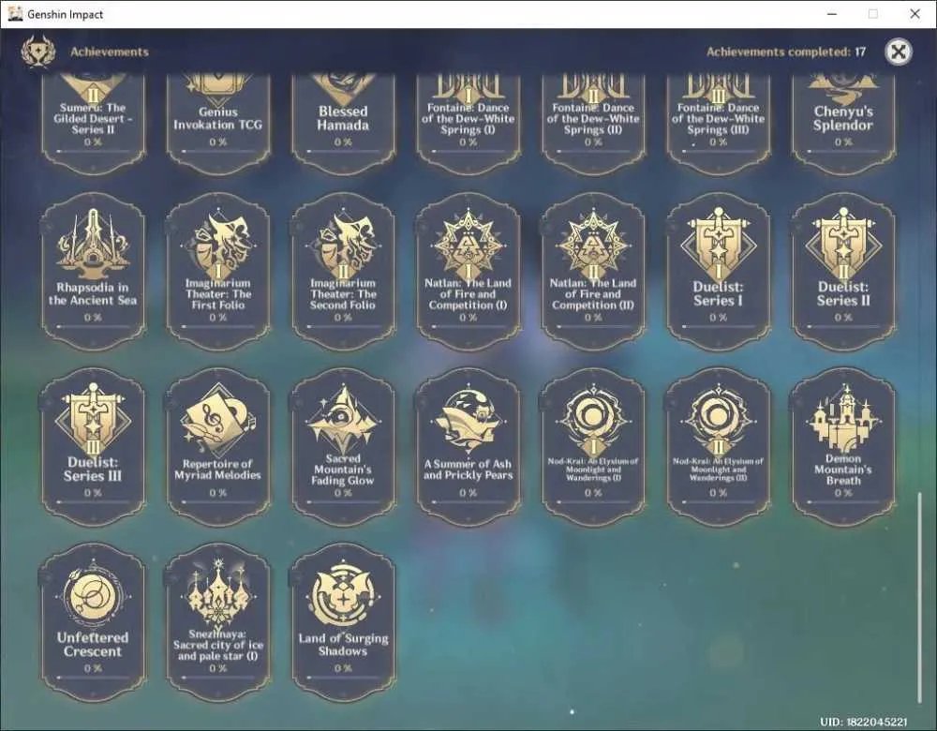Click the progress bar under Blessed Hamada
The height and width of the screenshot is (731, 937).
pyautogui.click(x=343, y=152)
